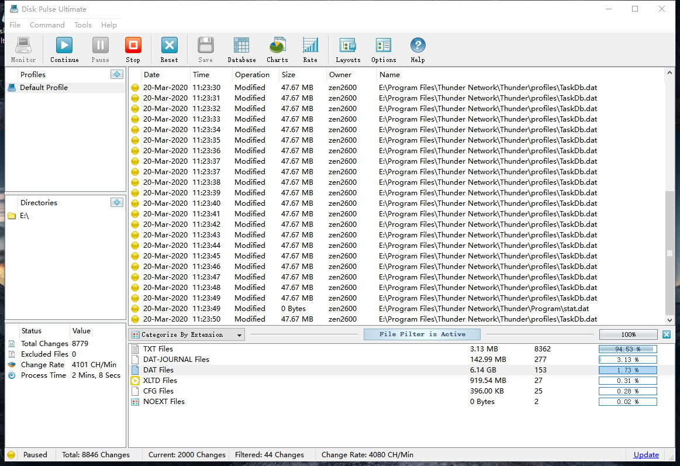680x466 pixels.
Task: Add a new profile with plus button
Action: 117,74
